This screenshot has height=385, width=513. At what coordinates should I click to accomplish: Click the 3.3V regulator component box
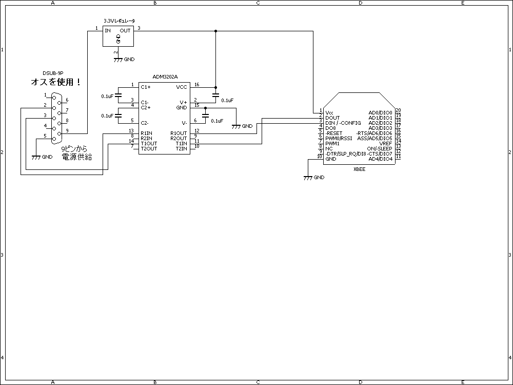(x=118, y=36)
